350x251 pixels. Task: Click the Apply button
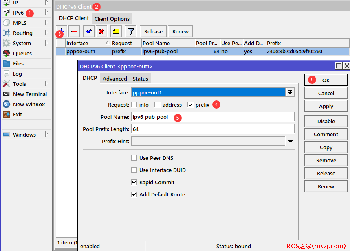coord(326,106)
